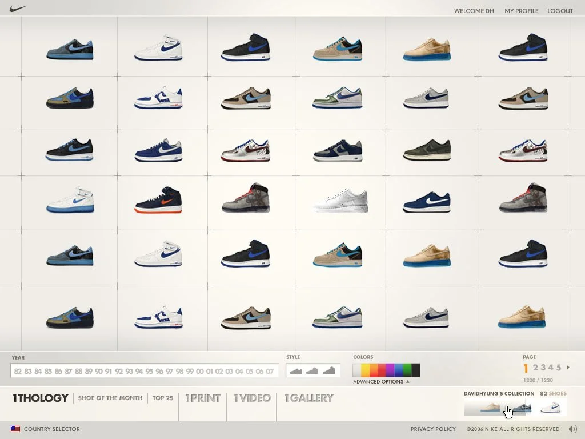This screenshot has width=585, height=439.
Task: Filter by the purple color swatch
Action: pos(390,370)
